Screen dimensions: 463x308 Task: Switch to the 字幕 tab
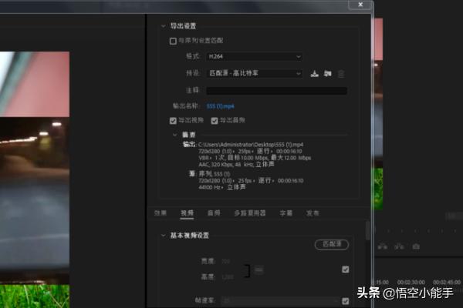pos(286,213)
